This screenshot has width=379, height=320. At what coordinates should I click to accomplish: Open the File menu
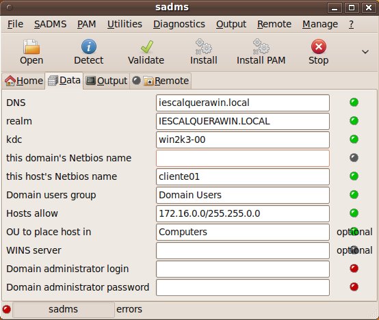15,24
